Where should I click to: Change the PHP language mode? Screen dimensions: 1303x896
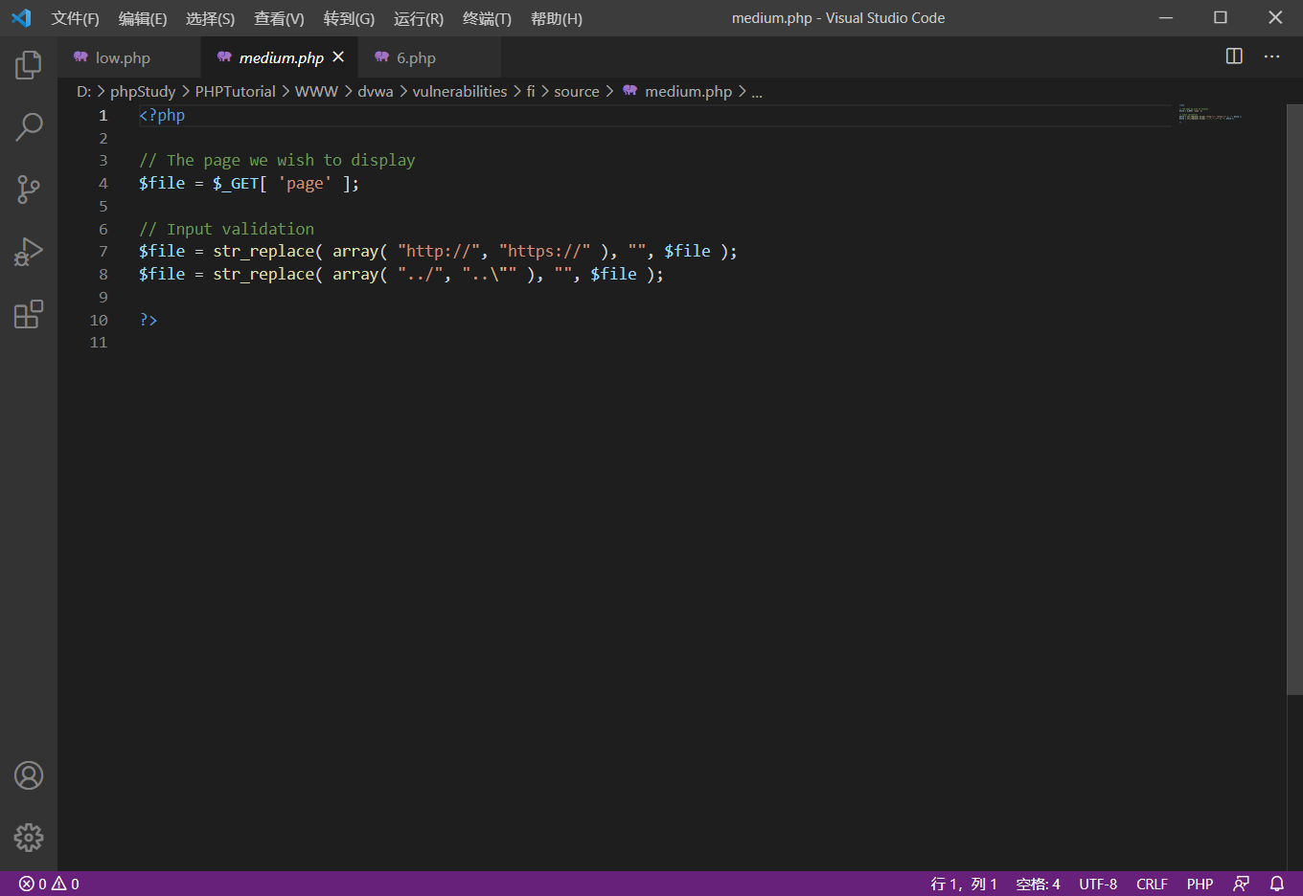(1200, 884)
